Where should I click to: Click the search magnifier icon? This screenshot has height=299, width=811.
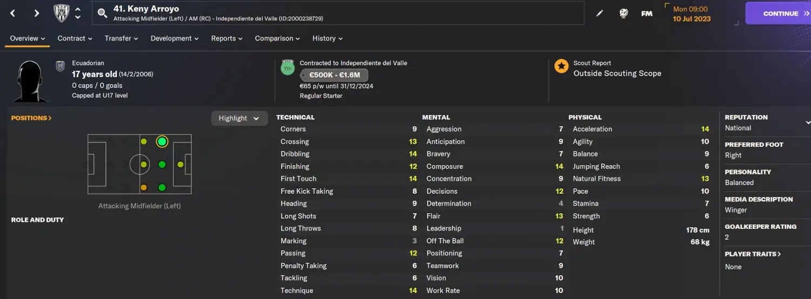102,13
